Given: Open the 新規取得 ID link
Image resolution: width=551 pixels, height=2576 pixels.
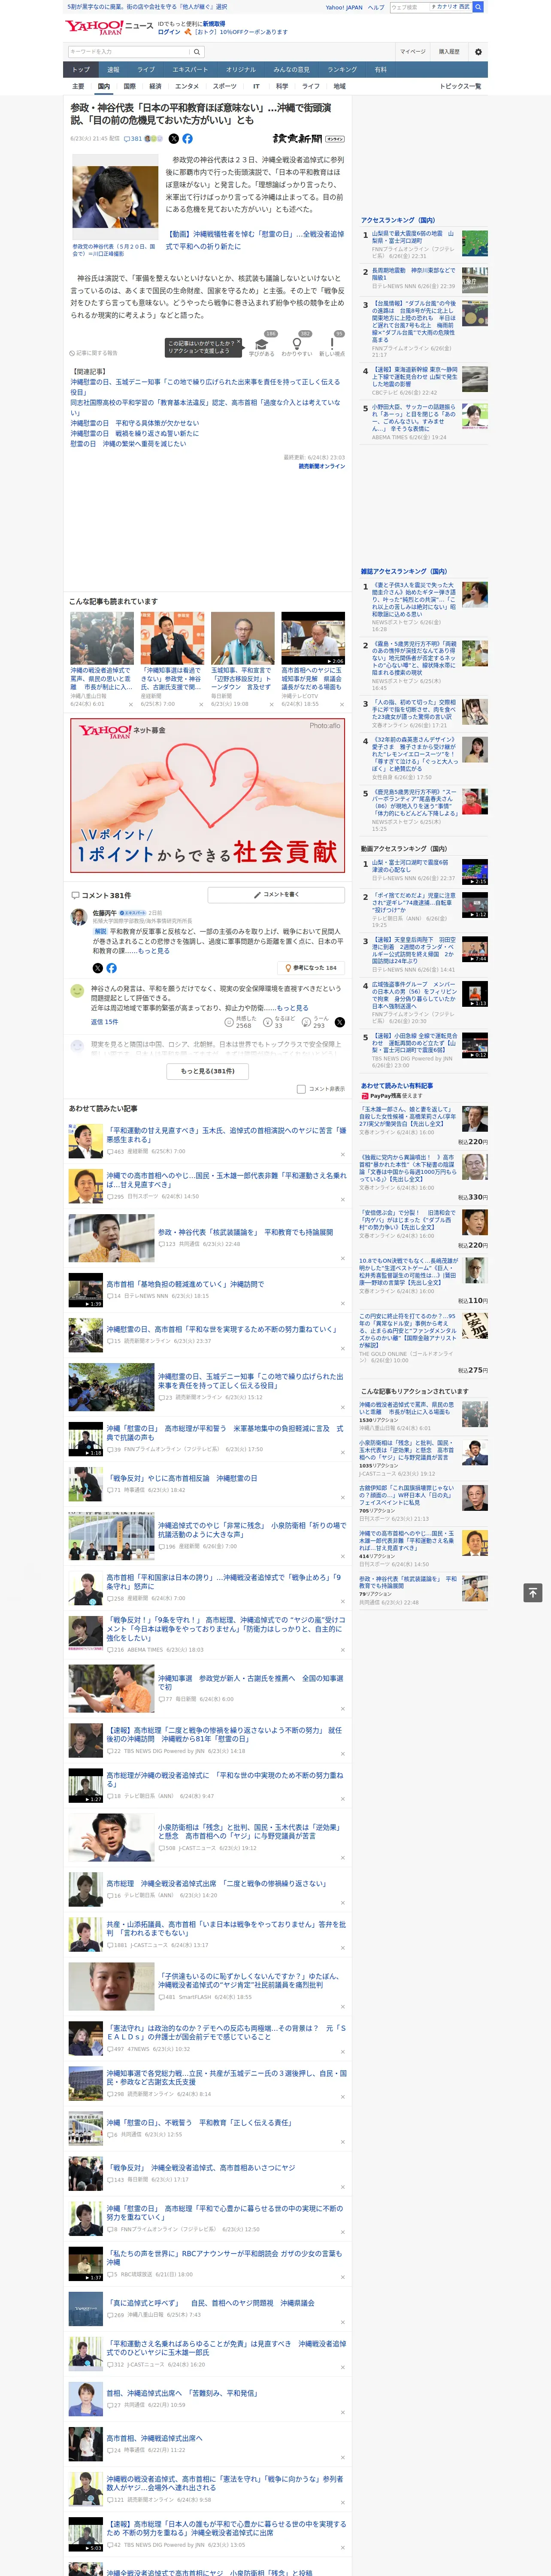Looking at the screenshot, I should pos(214,24).
